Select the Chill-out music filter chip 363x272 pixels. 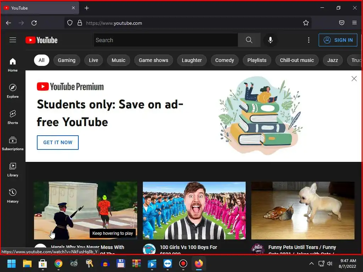click(x=297, y=60)
